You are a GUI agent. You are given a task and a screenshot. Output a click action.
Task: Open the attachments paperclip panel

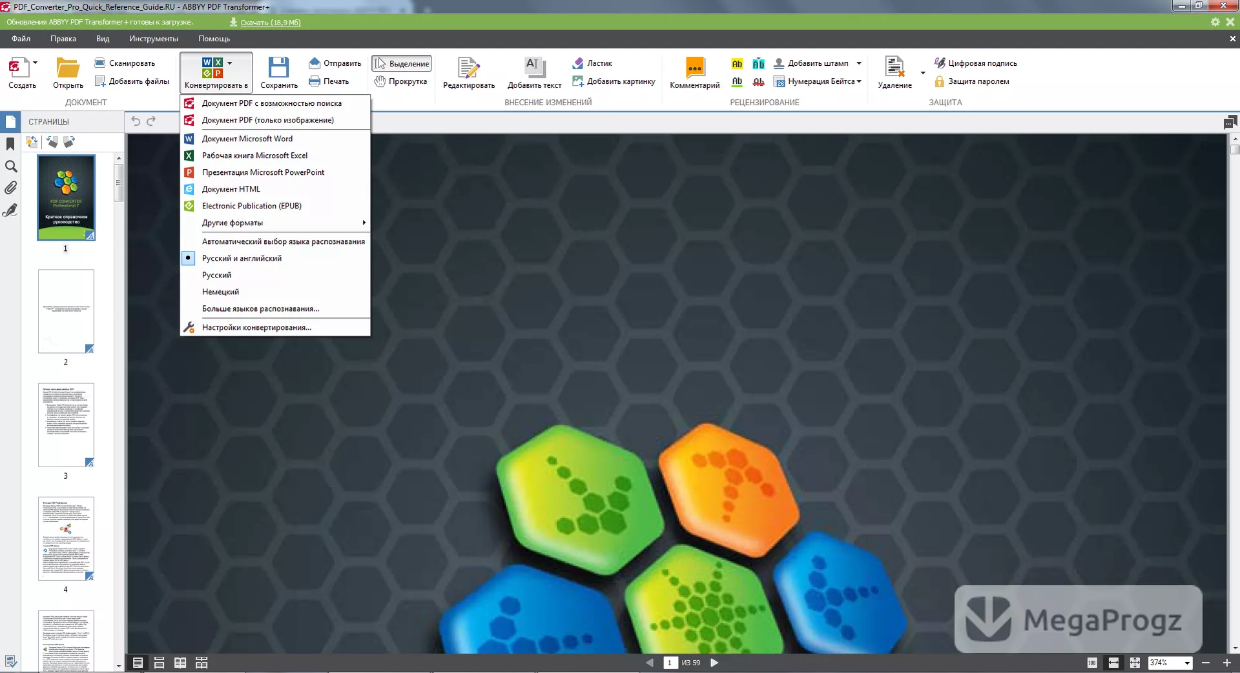(x=10, y=188)
